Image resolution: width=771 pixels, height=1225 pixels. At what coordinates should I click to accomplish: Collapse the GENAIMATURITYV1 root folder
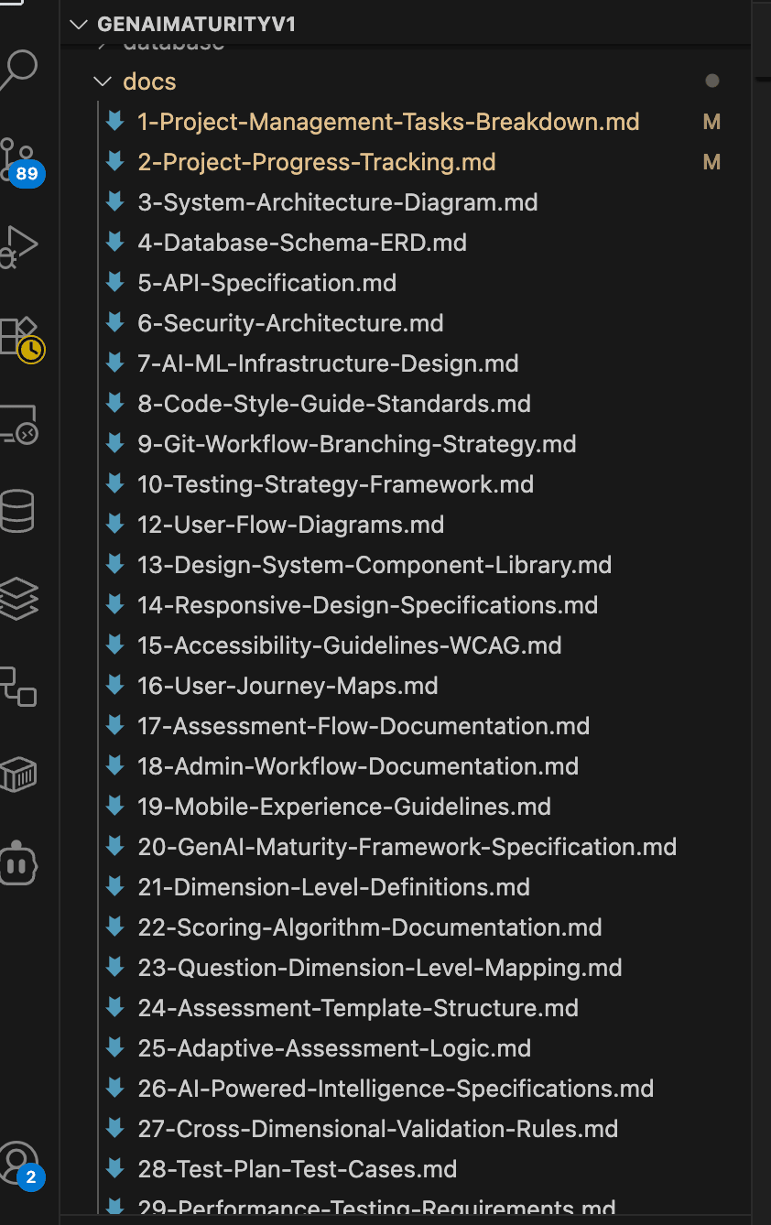81,25
